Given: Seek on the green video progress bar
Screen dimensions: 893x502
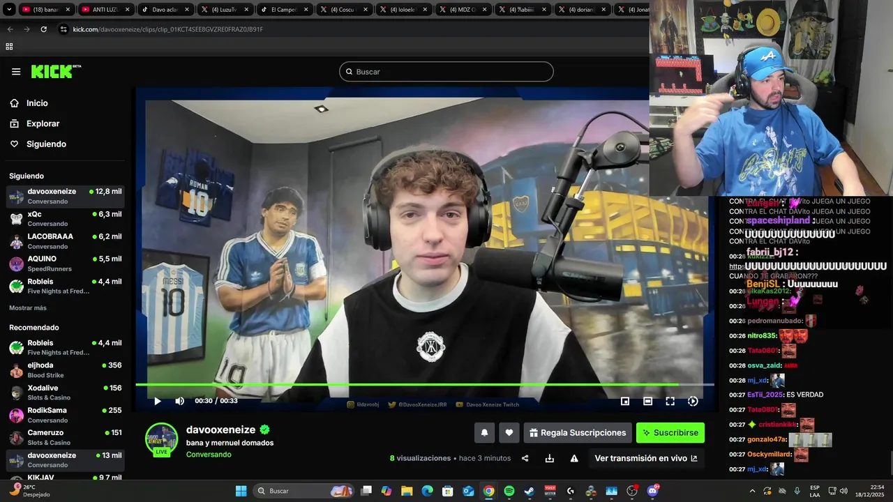Looking at the screenshot, I should [x=425, y=384].
